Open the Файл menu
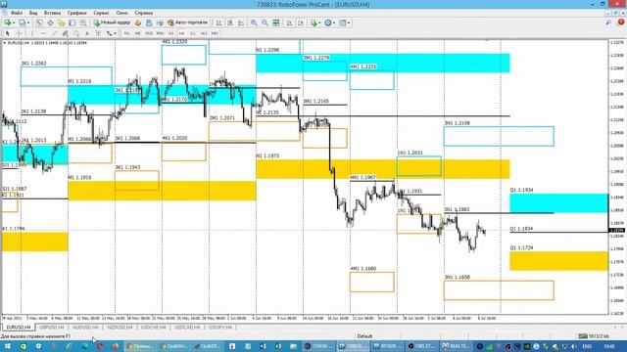This screenshot has width=627, height=352. pos(17,13)
